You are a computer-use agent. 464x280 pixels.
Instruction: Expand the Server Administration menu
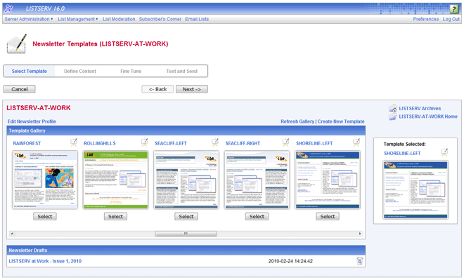[29, 19]
